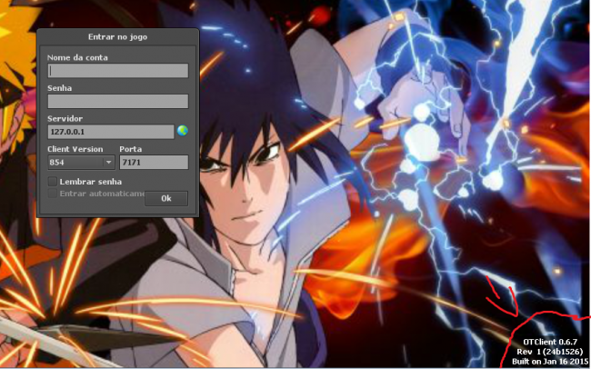Click the Nome da conta field

pyautogui.click(x=117, y=71)
